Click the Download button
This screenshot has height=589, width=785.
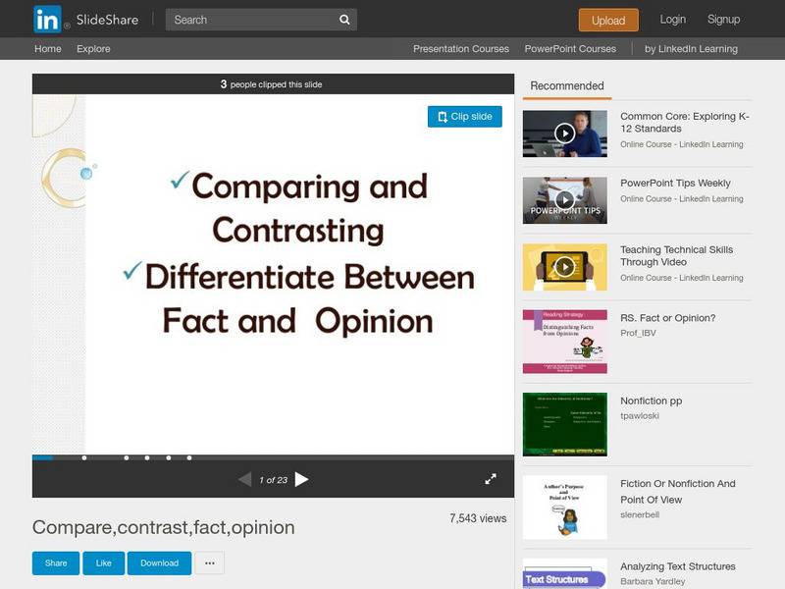coord(159,562)
